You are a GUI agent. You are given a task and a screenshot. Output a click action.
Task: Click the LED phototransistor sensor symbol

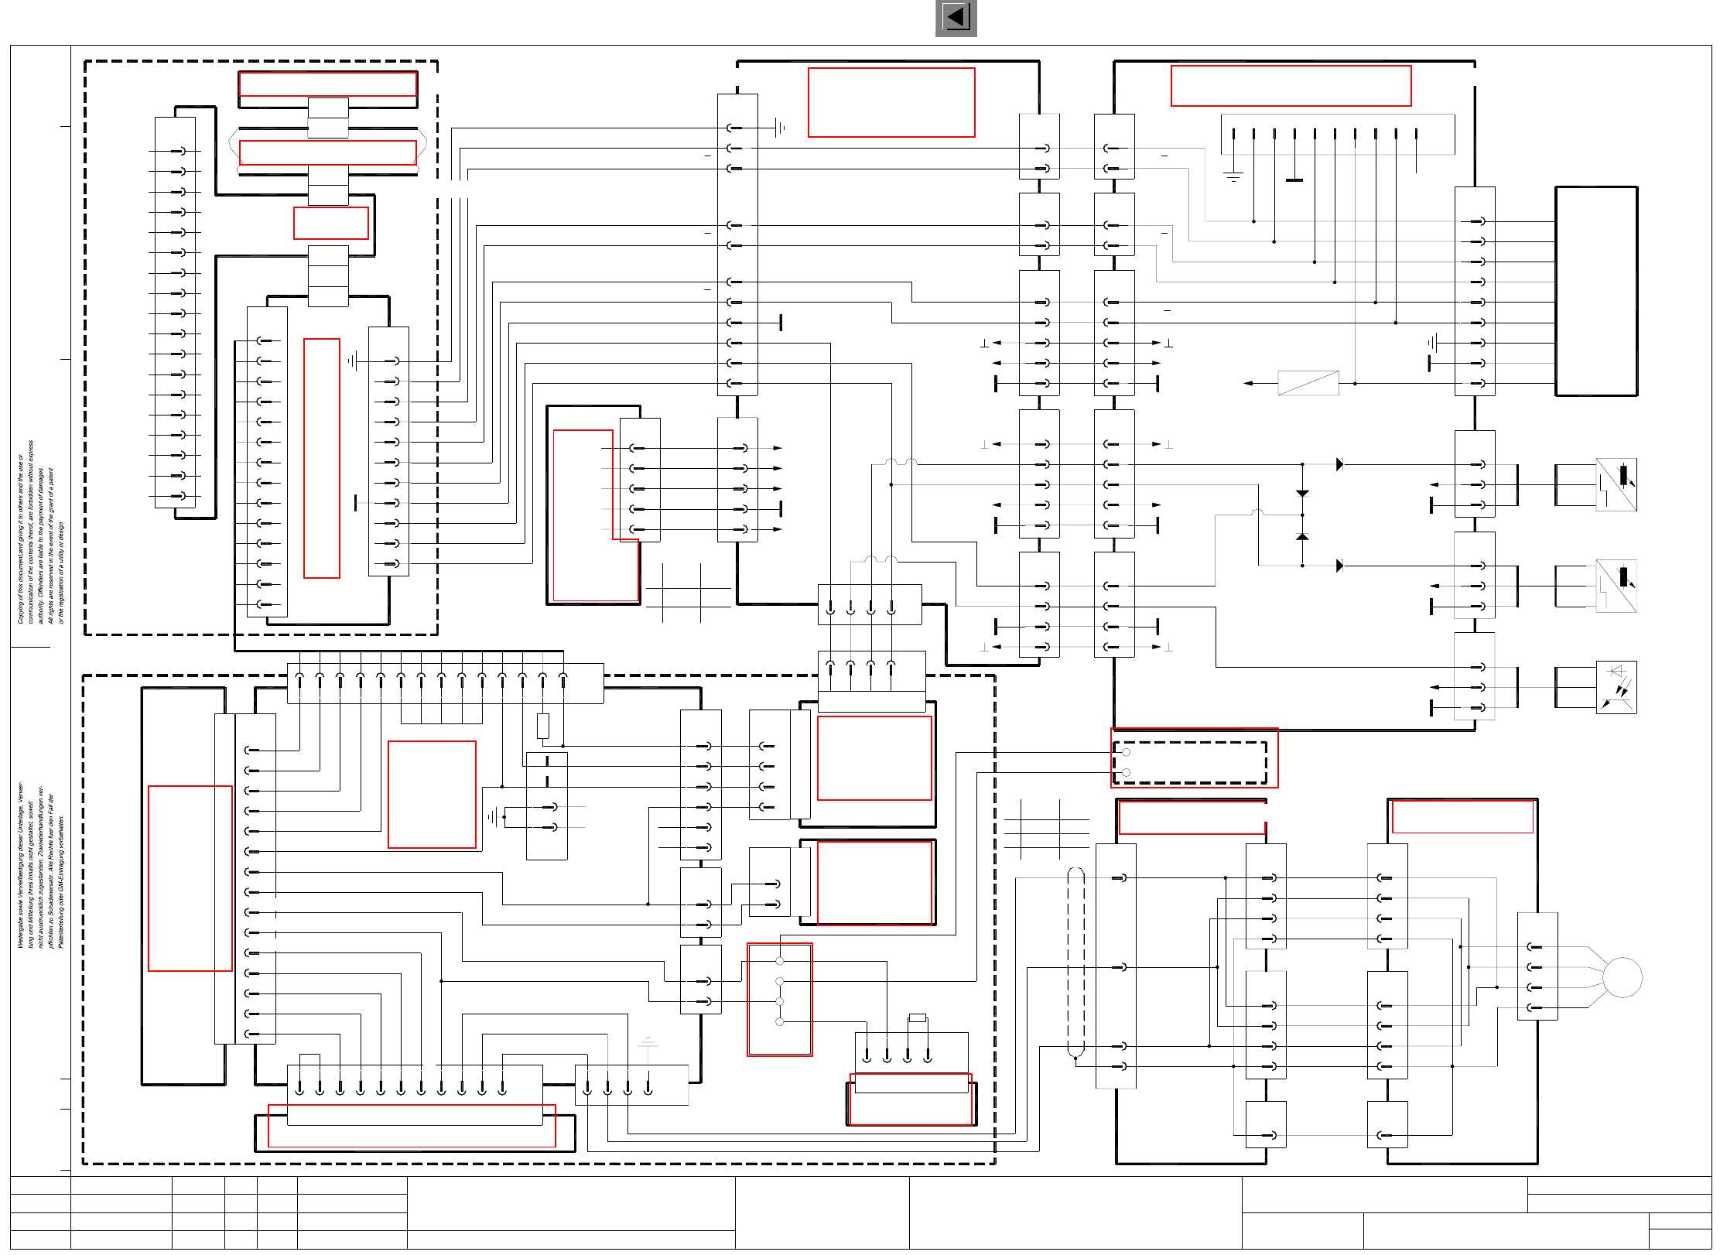coord(1616,687)
